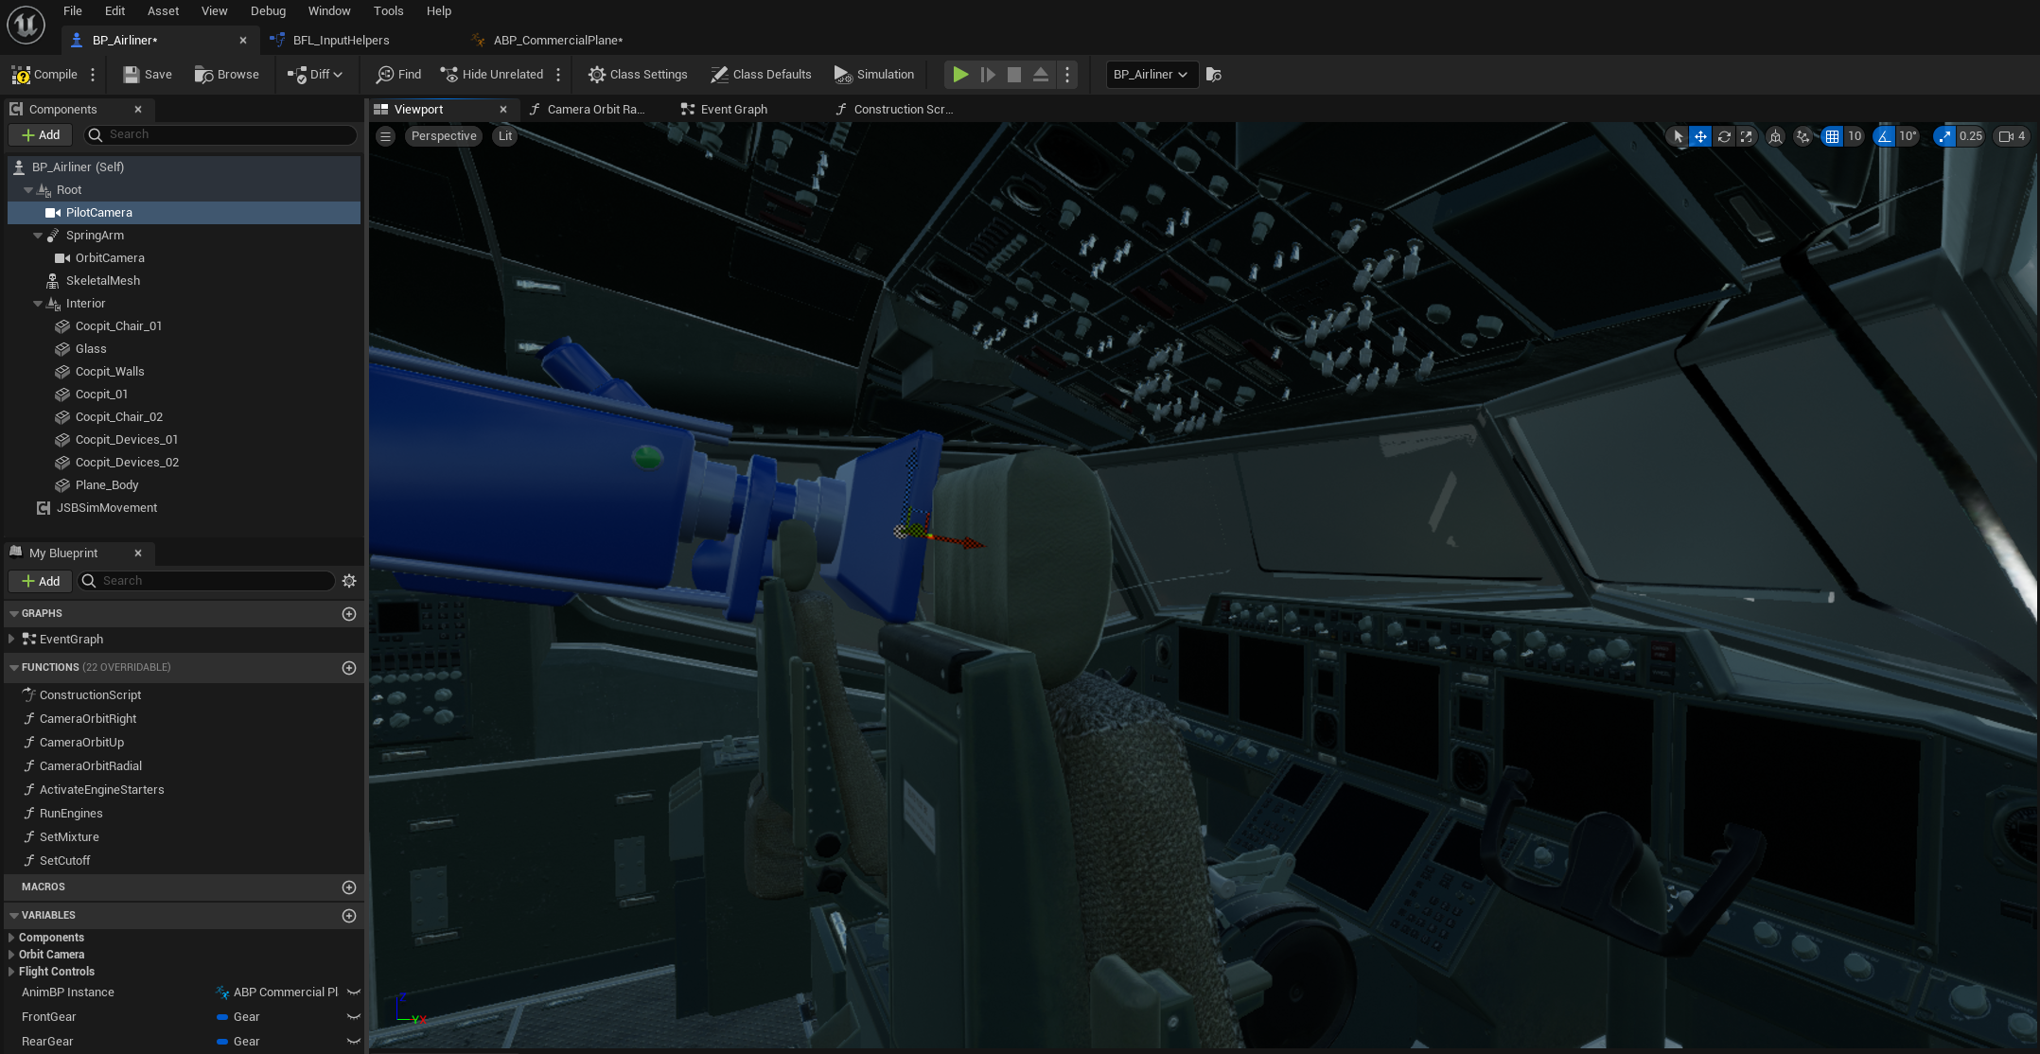
Task: Add new function with plus icon
Action: point(348,668)
